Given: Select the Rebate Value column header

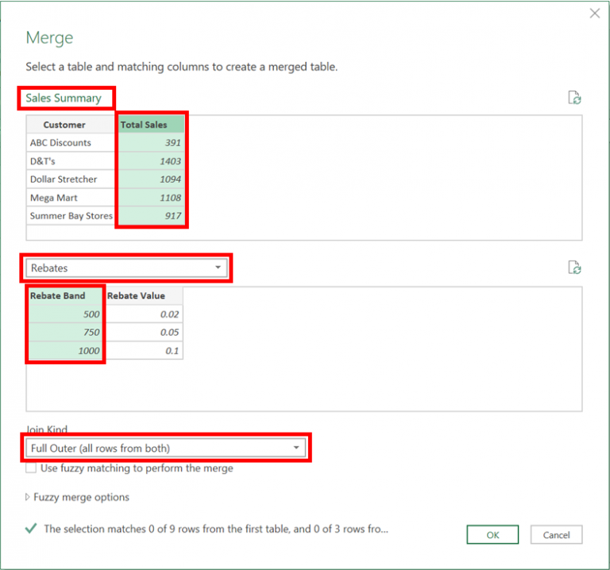Looking at the screenshot, I should click(144, 296).
